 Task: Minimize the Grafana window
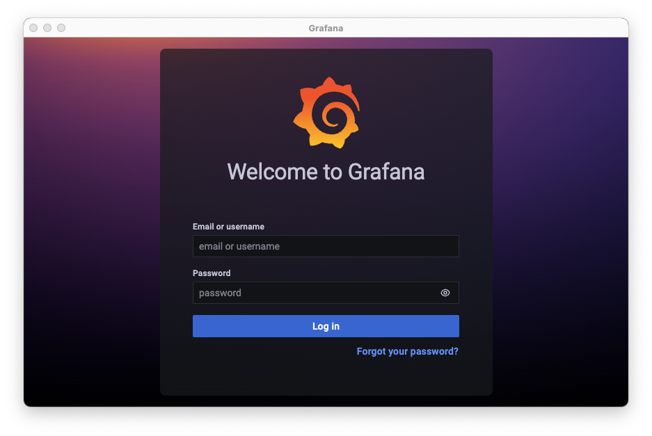tap(47, 28)
